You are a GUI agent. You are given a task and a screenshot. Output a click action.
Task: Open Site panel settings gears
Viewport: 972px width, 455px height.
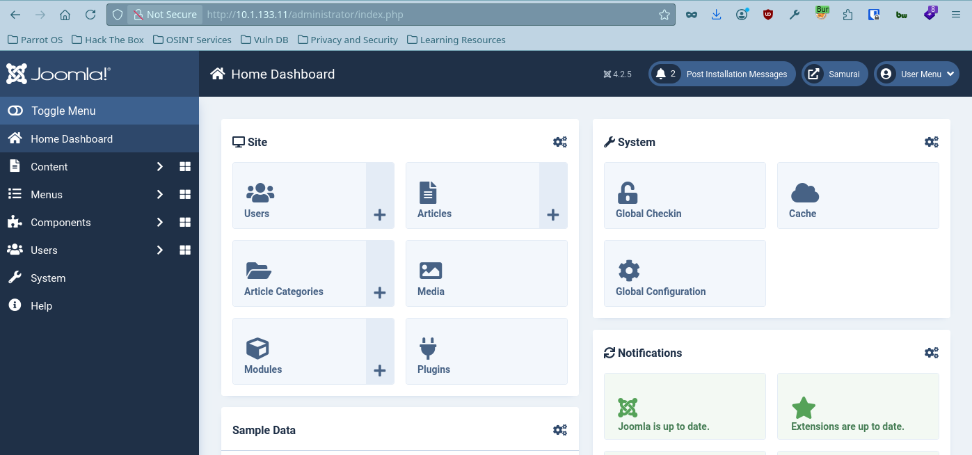click(x=560, y=142)
